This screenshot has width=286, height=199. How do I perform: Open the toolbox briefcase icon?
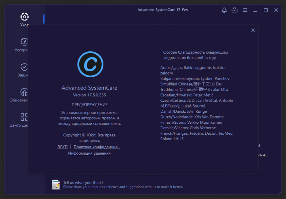click(x=234, y=10)
